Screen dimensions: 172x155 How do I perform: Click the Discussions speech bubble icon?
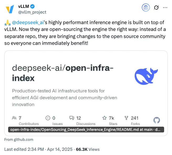tap(72, 118)
